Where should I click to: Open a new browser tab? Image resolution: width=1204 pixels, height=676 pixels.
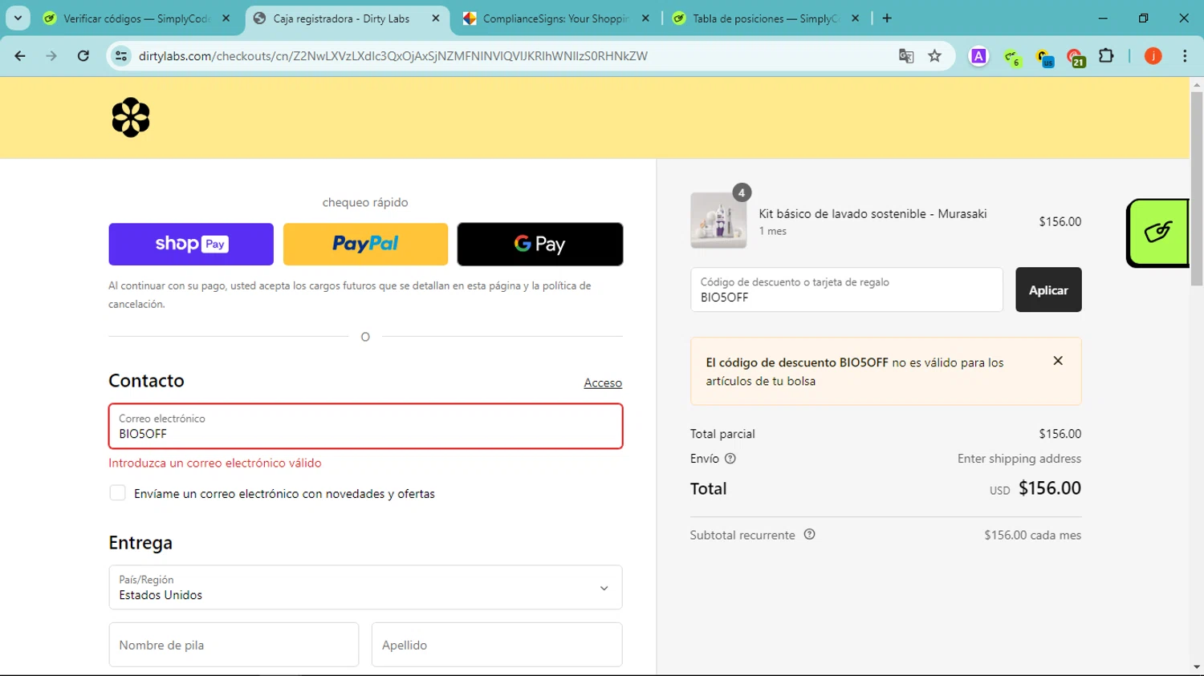tap(887, 18)
